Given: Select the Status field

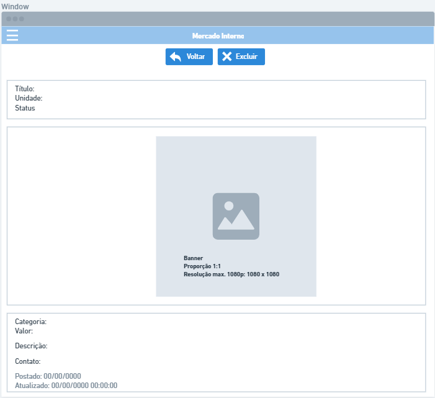Looking at the screenshot, I should coord(25,108).
